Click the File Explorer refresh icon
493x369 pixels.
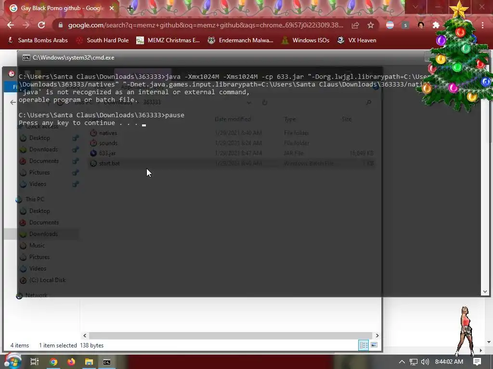[x=265, y=102]
